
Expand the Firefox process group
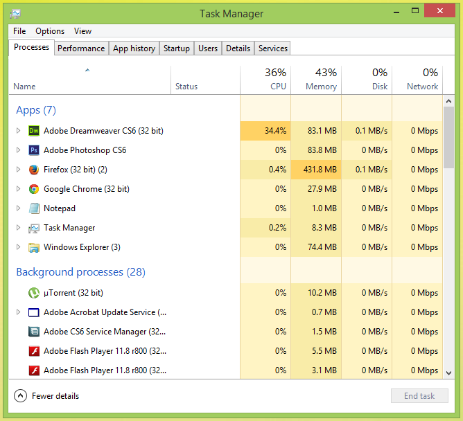(18, 170)
